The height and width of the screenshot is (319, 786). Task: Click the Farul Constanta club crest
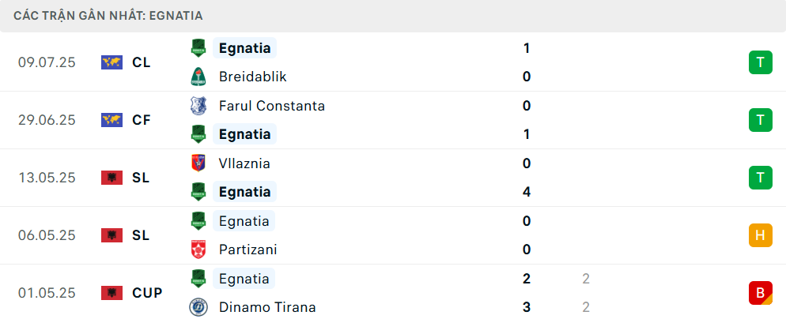tap(198, 106)
